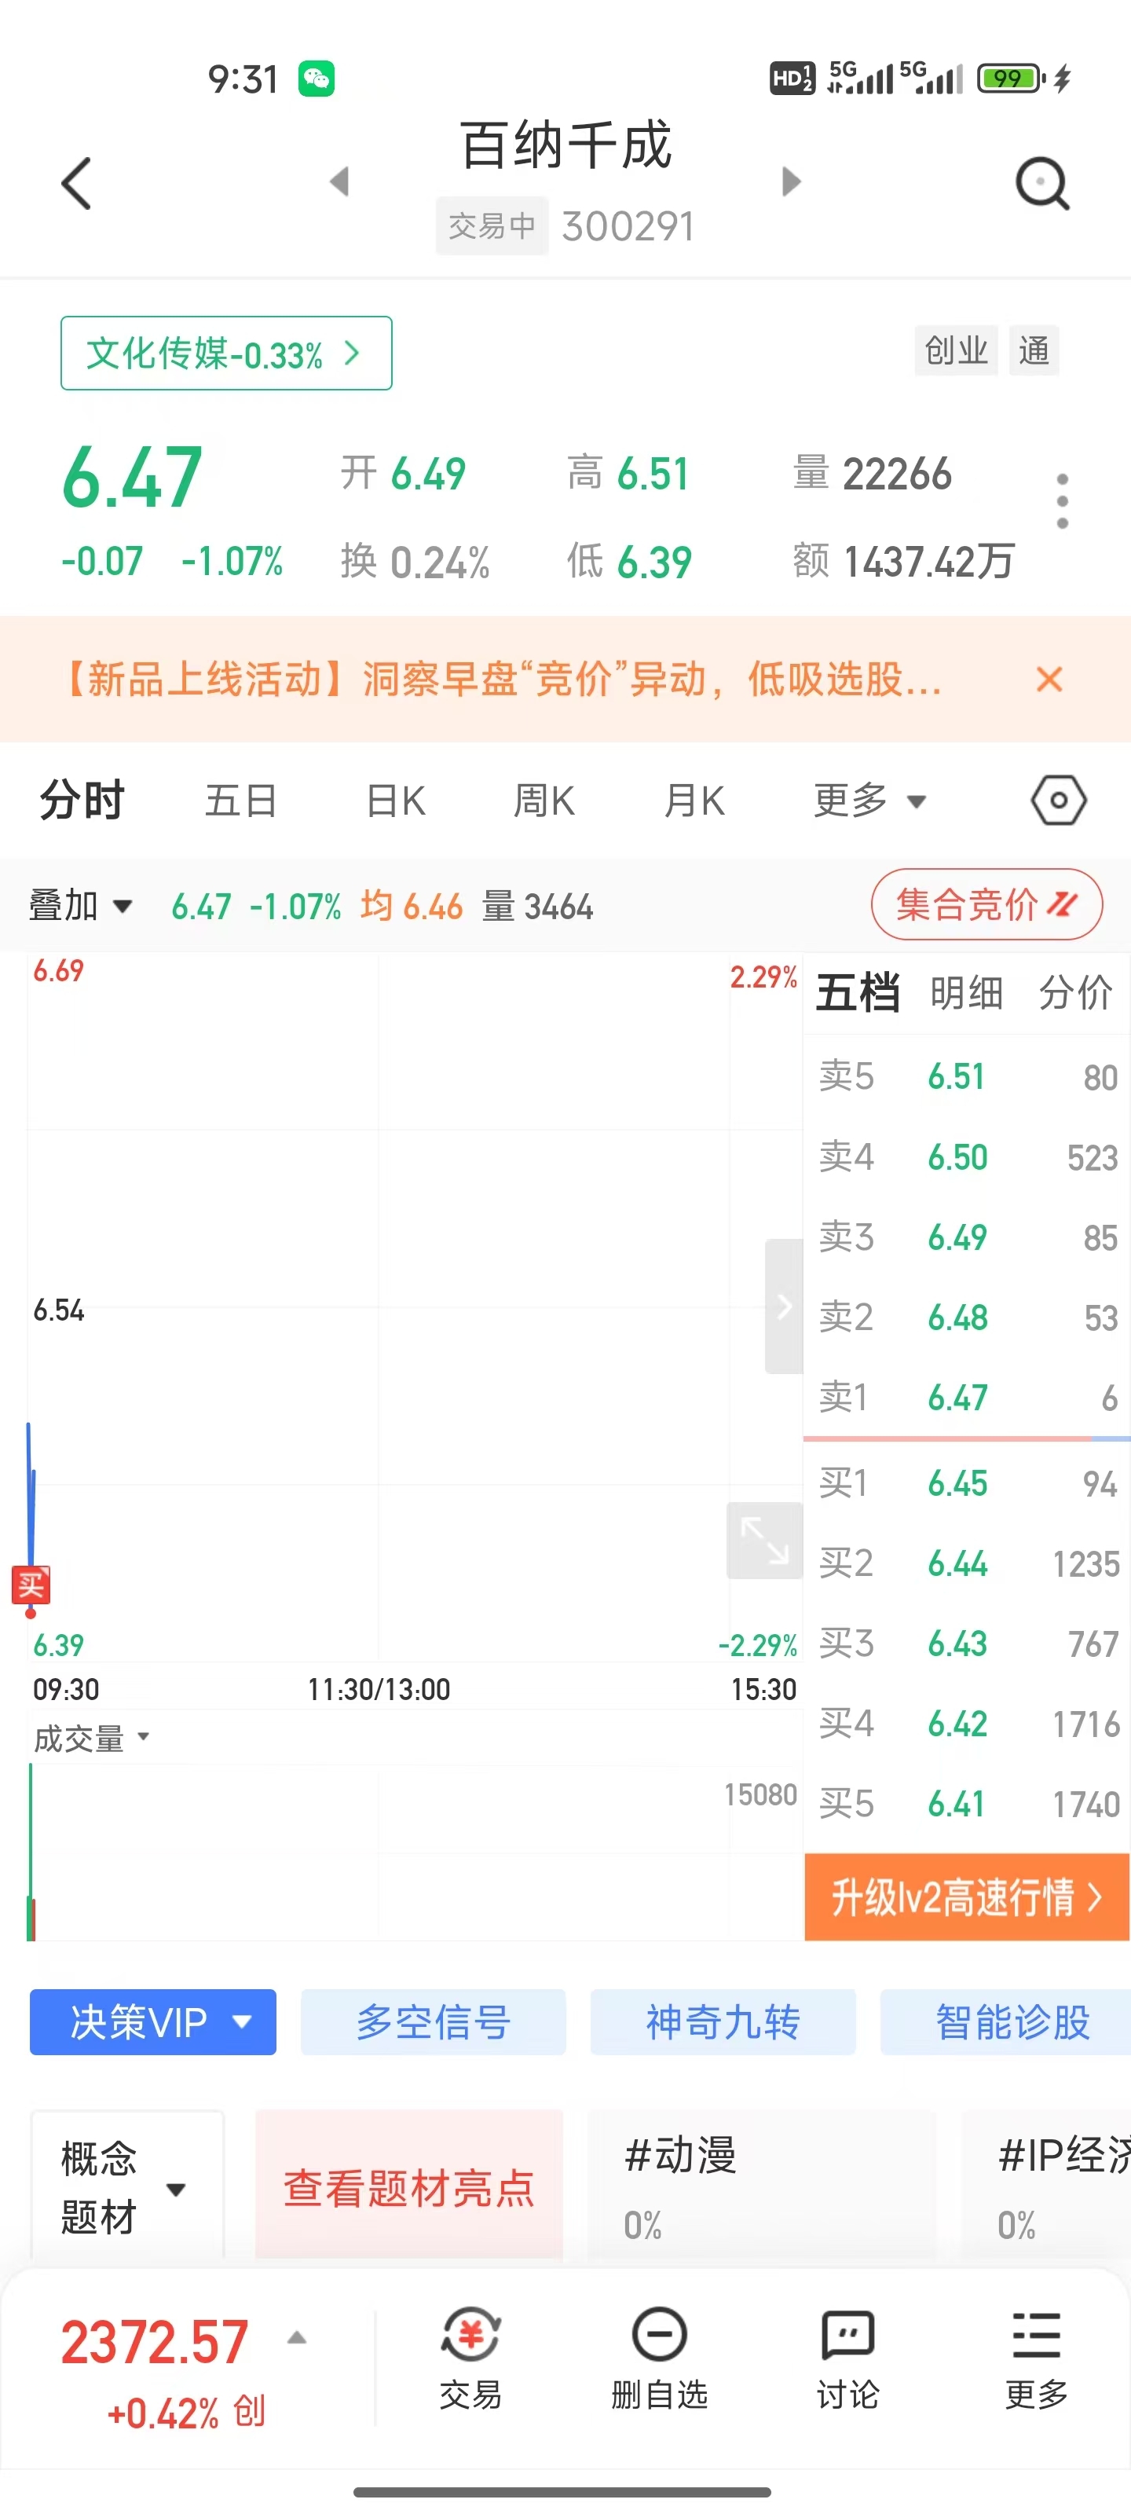Tap the stock title 百纳千成

[x=566, y=145]
